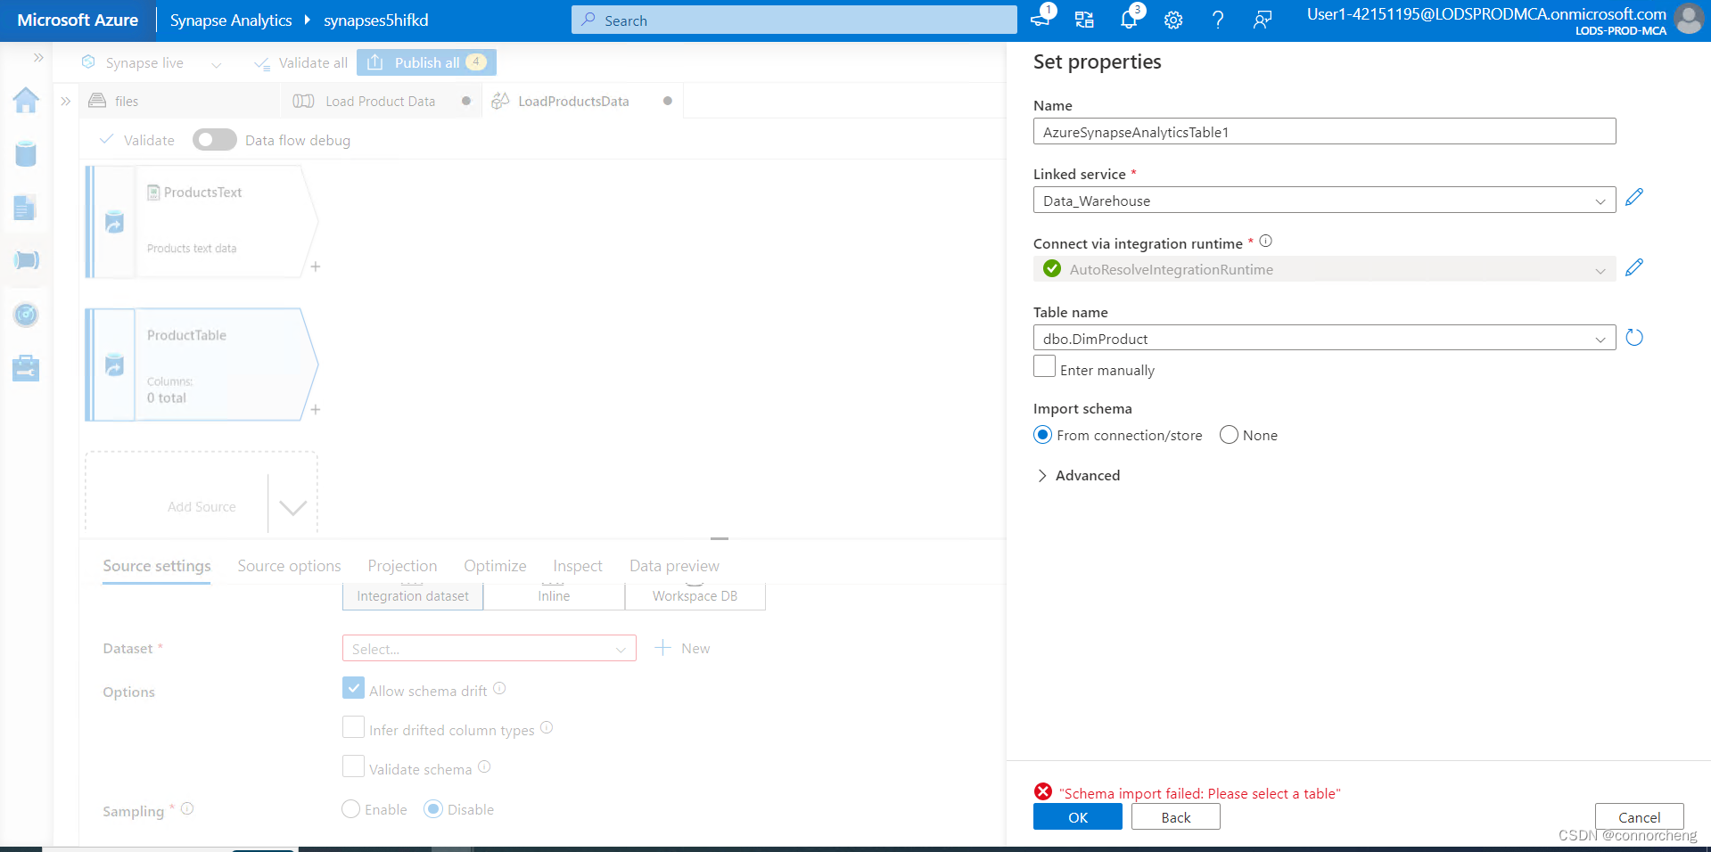Image resolution: width=1711 pixels, height=852 pixels.
Task: Switch to the Data preview tab
Action: pos(674,566)
